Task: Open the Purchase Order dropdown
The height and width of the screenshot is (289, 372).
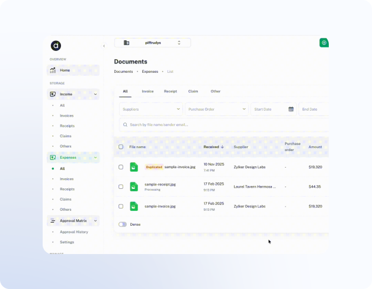Action: coord(216,109)
